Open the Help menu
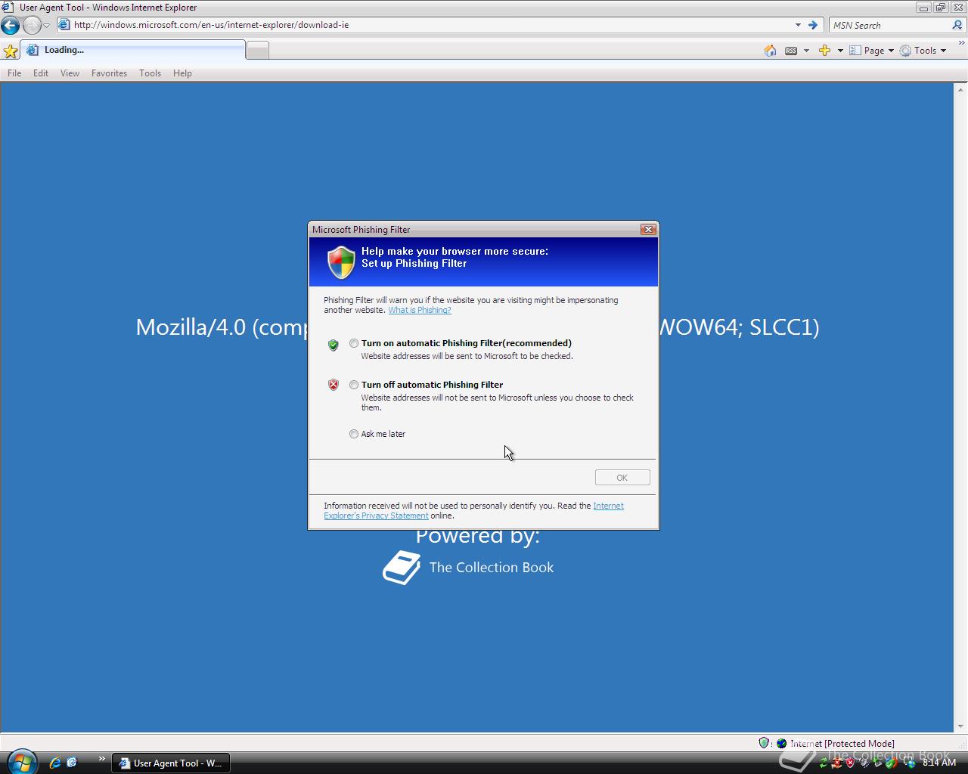Image resolution: width=968 pixels, height=774 pixels. pyautogui.click(x=182, y=73)
